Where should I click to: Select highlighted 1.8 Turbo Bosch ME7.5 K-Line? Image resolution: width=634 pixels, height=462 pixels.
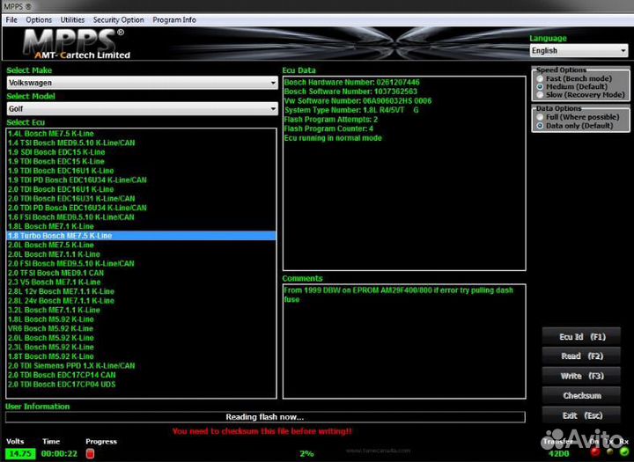[x=142, y=236]
